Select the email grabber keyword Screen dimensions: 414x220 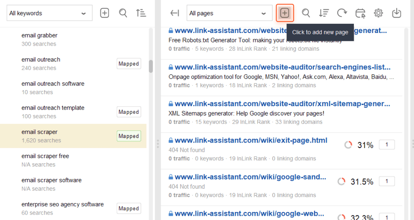39,36
